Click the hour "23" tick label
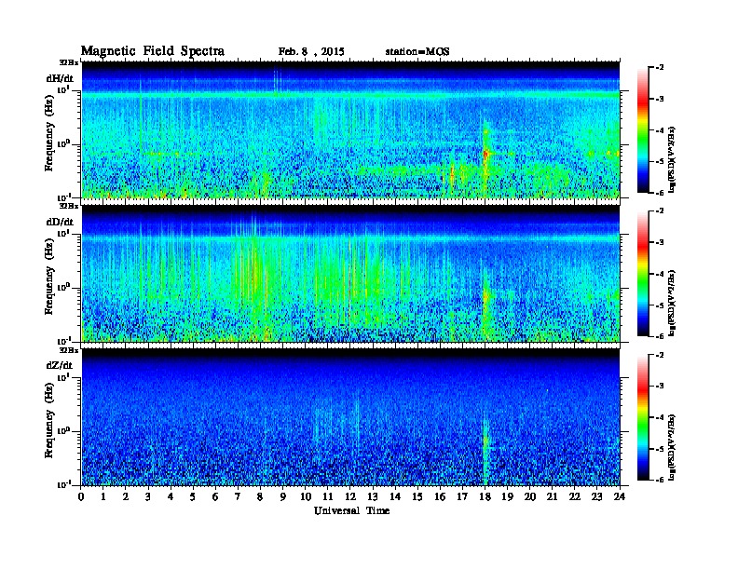 click(597, 497)
